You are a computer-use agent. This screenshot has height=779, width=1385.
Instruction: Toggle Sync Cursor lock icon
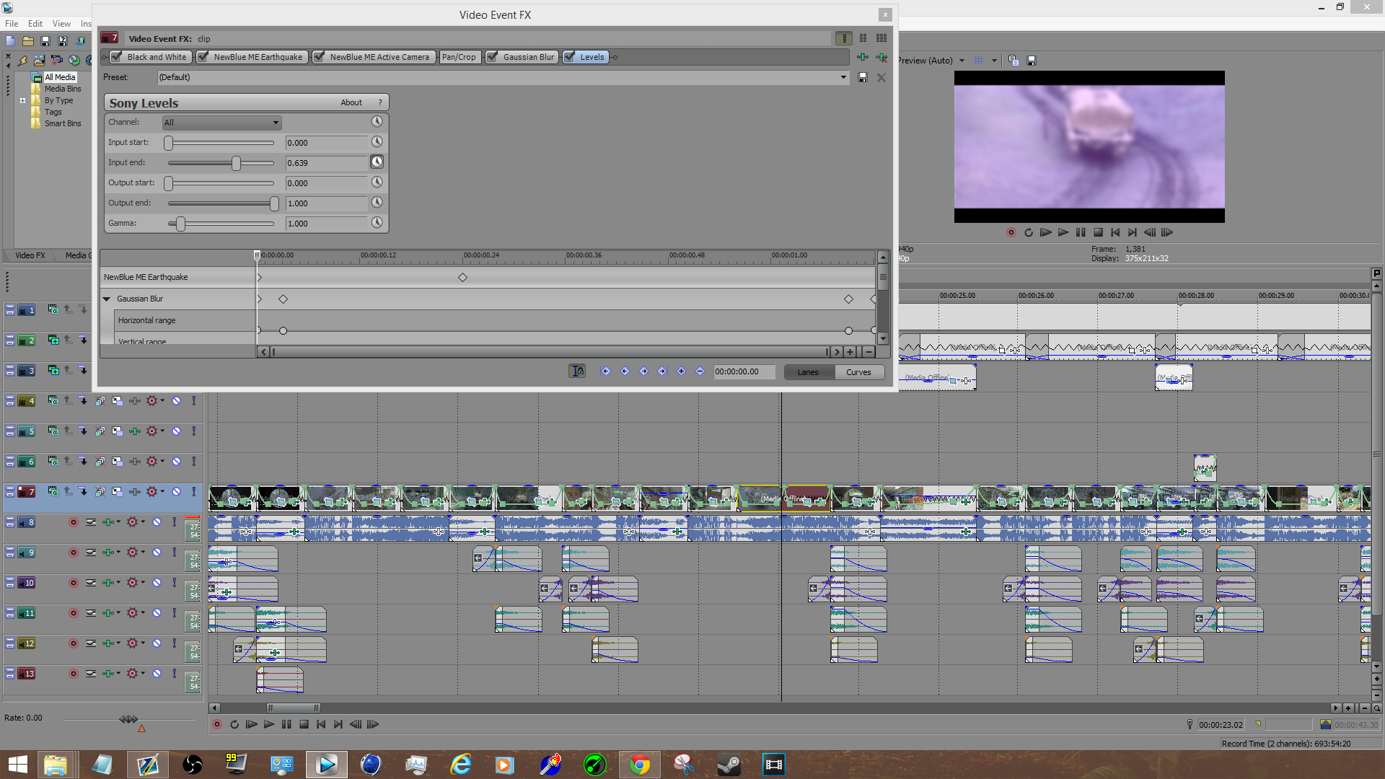[x=577, y=371]
